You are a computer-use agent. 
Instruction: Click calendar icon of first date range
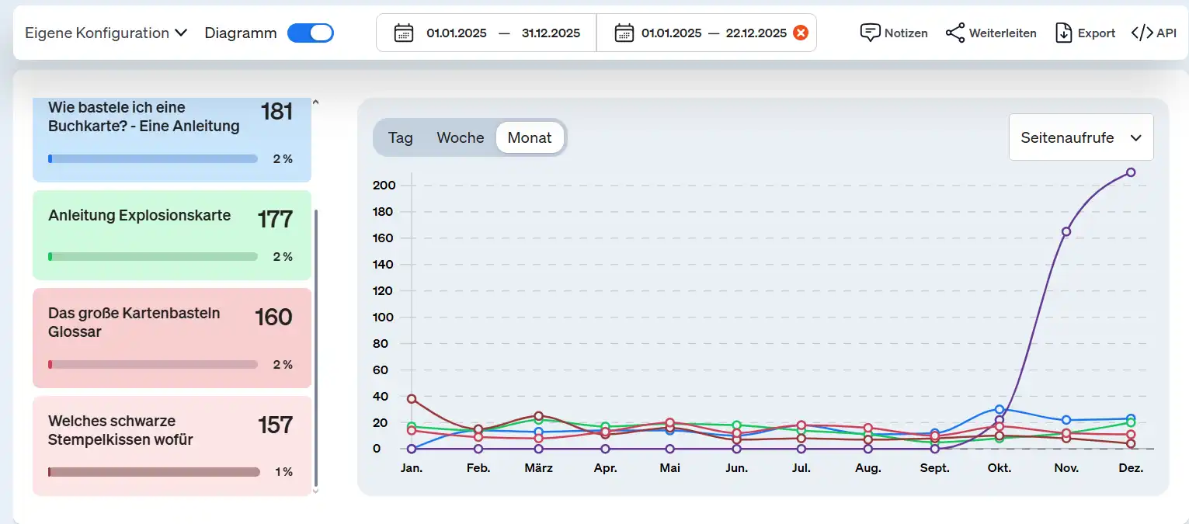pyautogui.click(x=403, y=33)
